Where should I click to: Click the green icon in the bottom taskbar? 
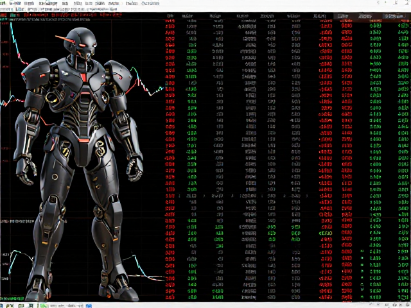[44, 305]
